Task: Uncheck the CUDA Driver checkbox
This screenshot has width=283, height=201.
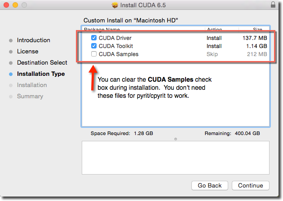Action: click(x=94, y=38)
